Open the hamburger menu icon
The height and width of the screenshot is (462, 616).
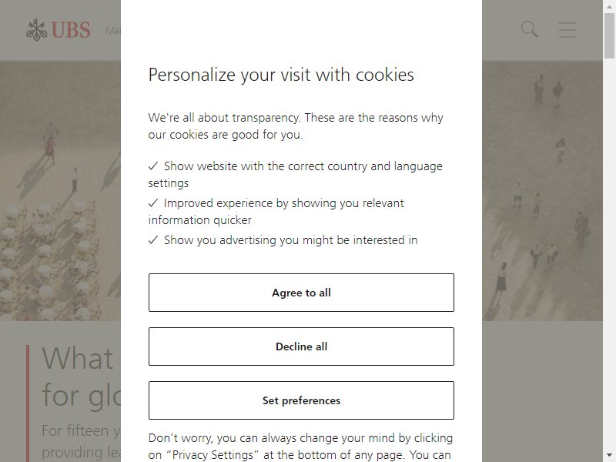point(567,30)
